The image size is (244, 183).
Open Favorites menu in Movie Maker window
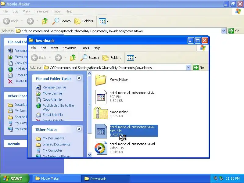coord(41,11)
